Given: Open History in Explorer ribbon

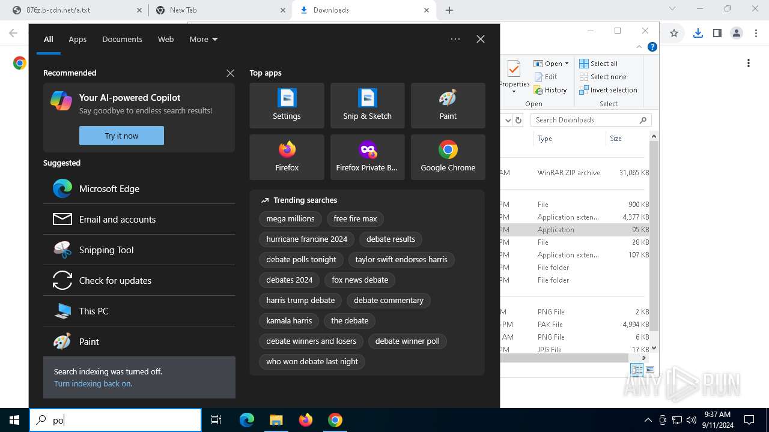Looking at the screenshot, I should coord(550,90).
